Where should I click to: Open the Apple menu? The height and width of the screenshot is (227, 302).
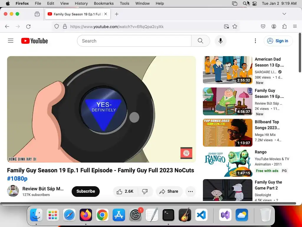[8, 4]
